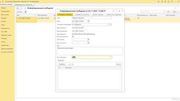The height and width of the screenshot is (101, 180).
Task: Click into the Тема field
Action: tap(92, 18)
